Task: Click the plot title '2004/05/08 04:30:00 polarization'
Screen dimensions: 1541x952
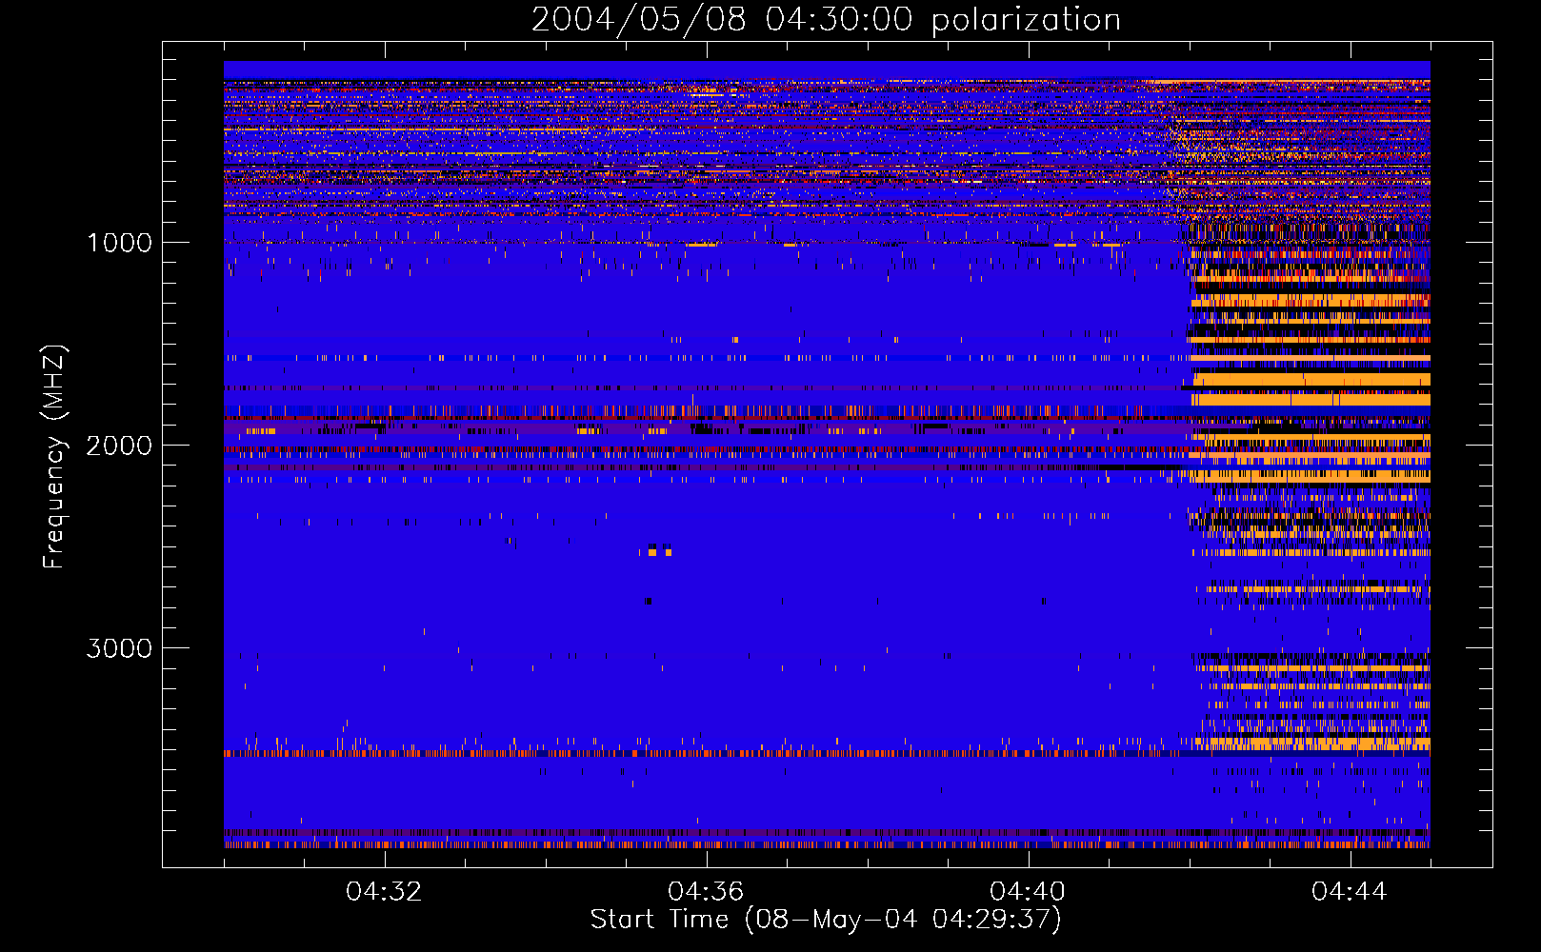Action: (826, 20)
